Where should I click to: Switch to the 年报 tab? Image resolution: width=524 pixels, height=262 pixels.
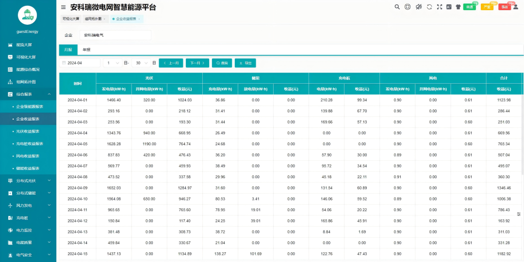pyautogui.click(x=86, y=50)
